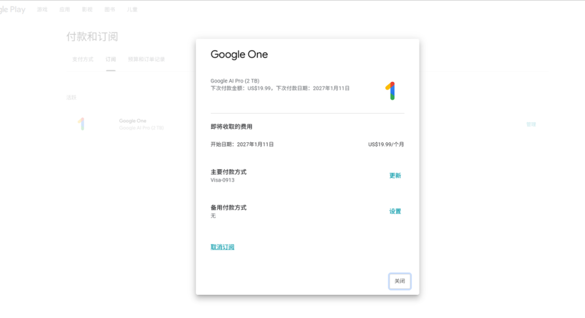Screen dimensions: 585x318
Task: Click the Google One dialog title
Action: tap(239, 55)
